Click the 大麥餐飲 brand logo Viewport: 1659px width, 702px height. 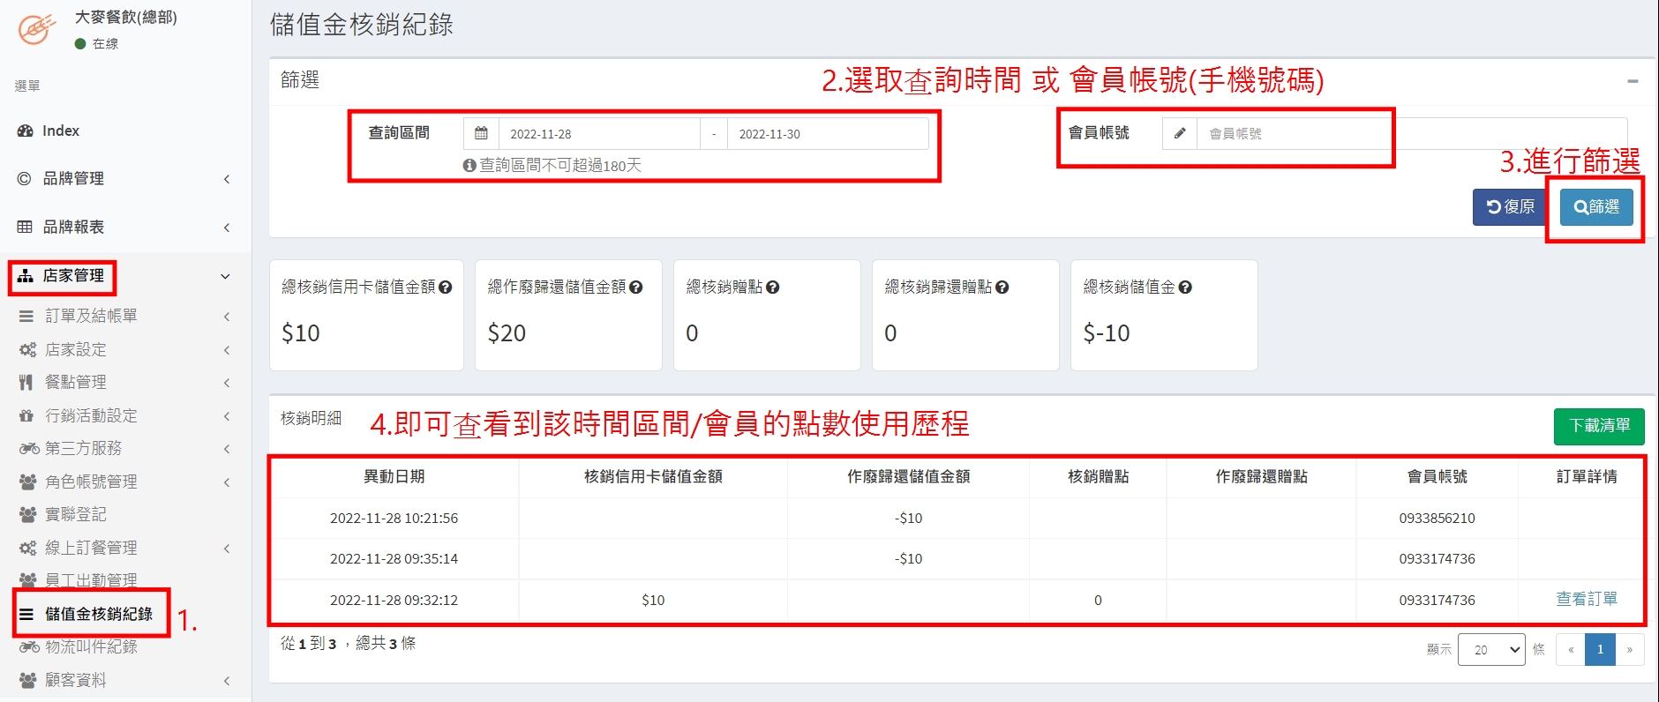36,29
